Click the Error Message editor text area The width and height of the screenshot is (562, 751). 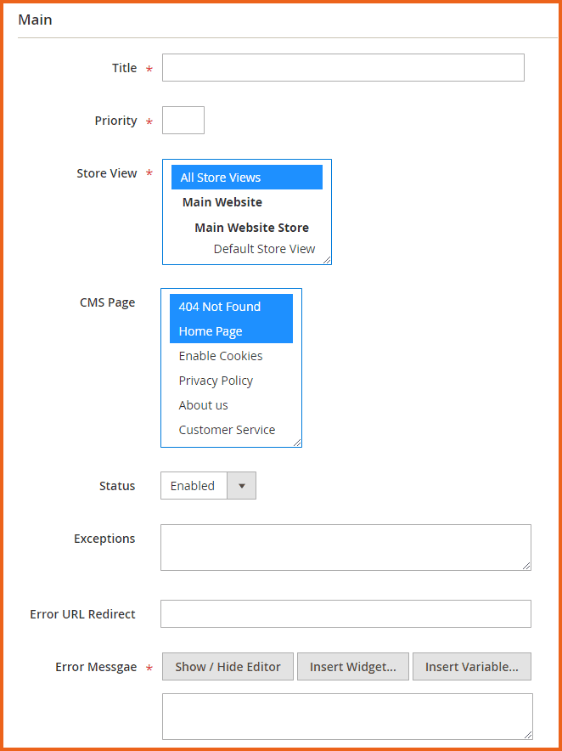pos(347,716)
